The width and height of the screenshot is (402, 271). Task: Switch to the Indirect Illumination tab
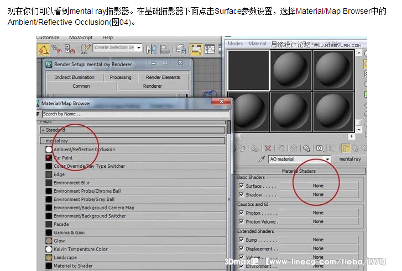[x=75, y=77]
